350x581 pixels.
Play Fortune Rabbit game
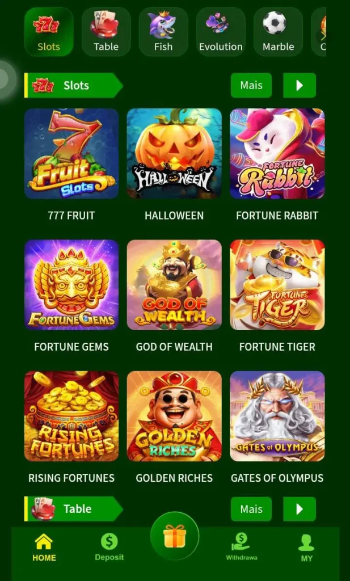277,153
